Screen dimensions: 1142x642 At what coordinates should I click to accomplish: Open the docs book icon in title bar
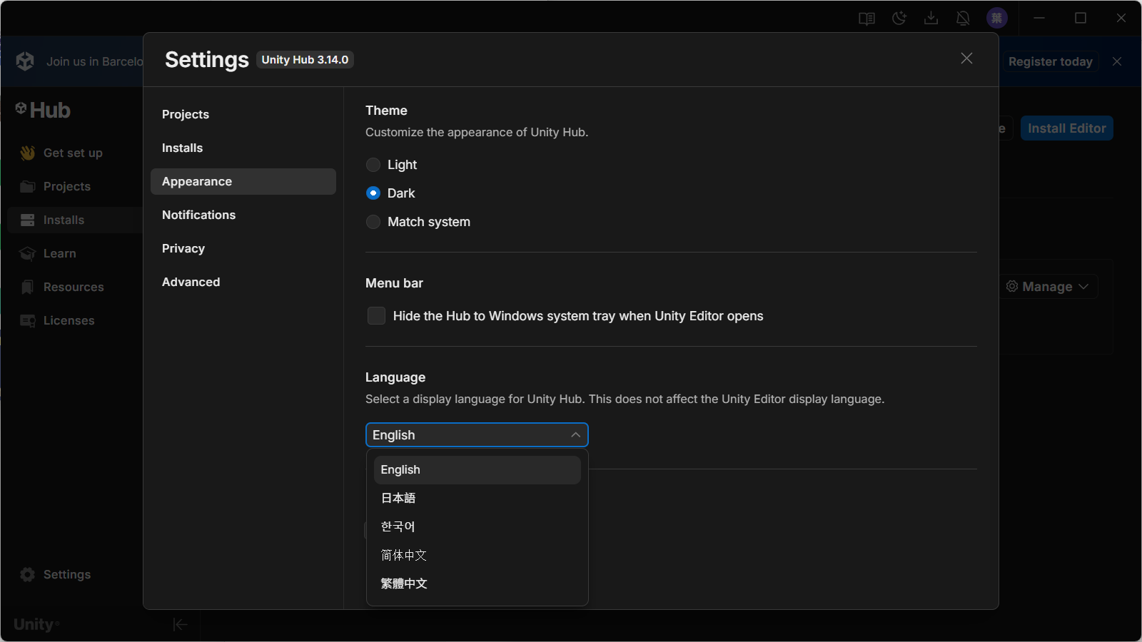click(866, 19)
